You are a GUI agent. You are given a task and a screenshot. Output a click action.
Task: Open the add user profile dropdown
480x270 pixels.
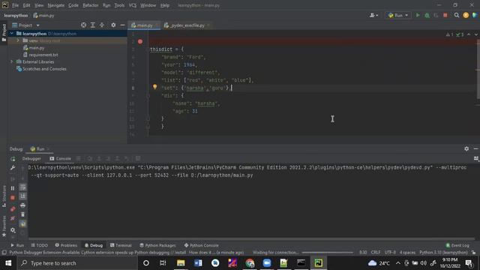click(x=373, y=15)
